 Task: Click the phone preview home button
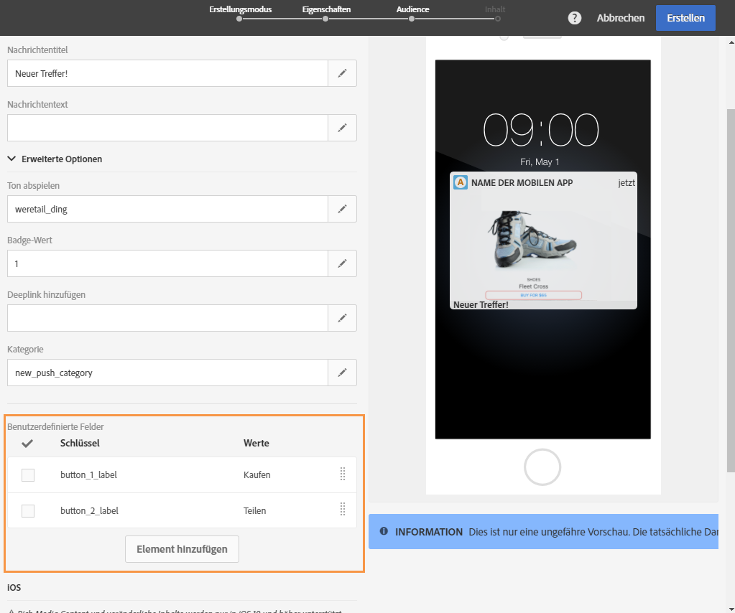[542, 467]
